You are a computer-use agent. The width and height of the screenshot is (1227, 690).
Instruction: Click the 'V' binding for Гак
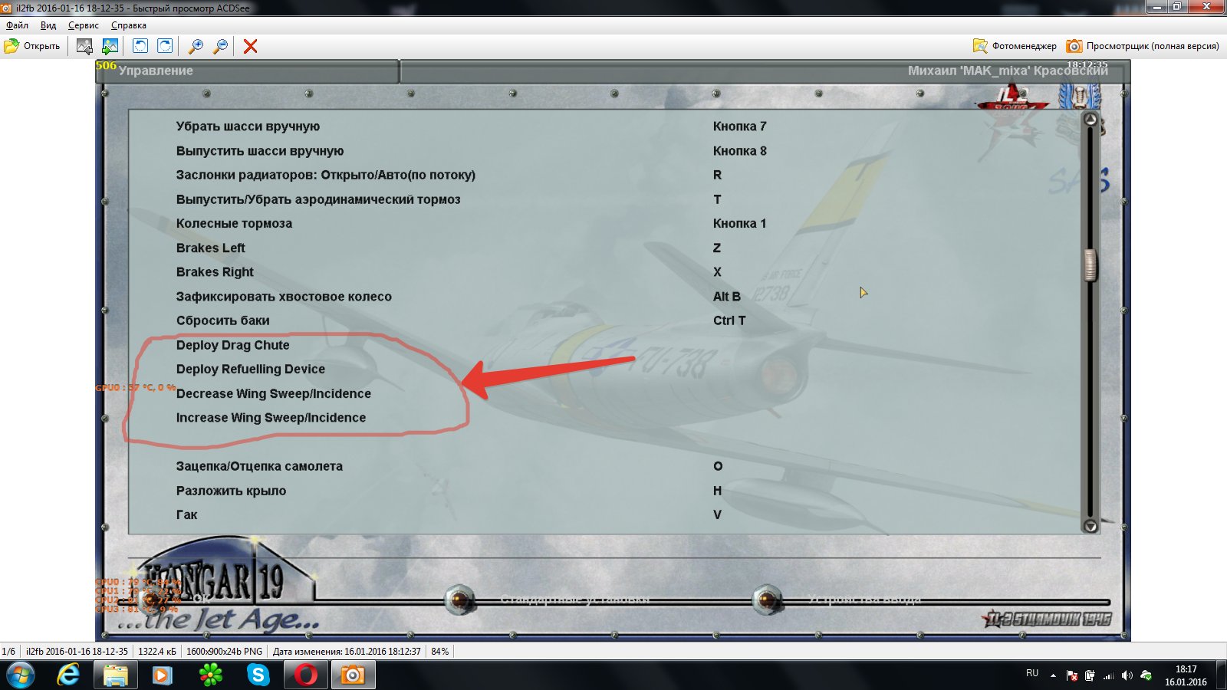point(717,514)
